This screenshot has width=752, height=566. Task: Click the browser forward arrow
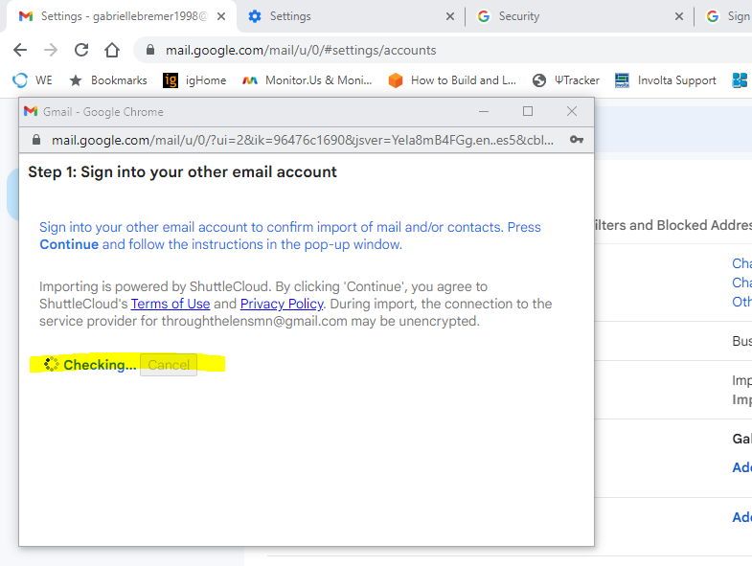click(51, 51)
